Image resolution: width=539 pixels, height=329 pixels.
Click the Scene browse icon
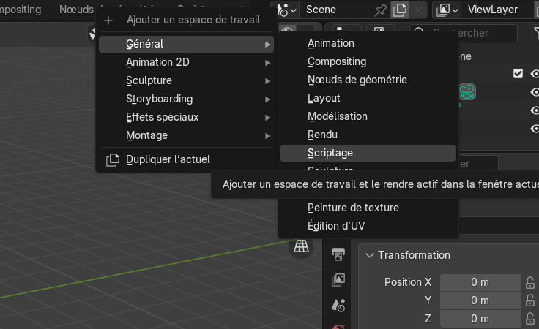[286, 10]
